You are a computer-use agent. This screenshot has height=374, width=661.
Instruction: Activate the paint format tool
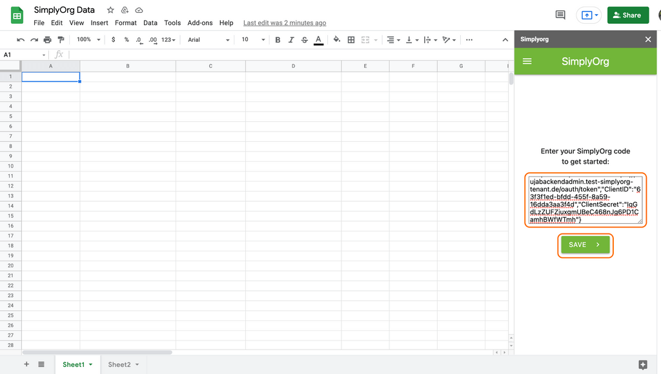tap(61, 39)
